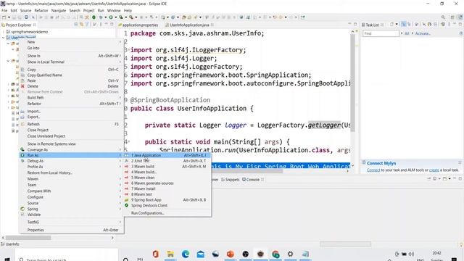Open the Window menu
This screenshot has height=261, width=464.
pos(114,10)
